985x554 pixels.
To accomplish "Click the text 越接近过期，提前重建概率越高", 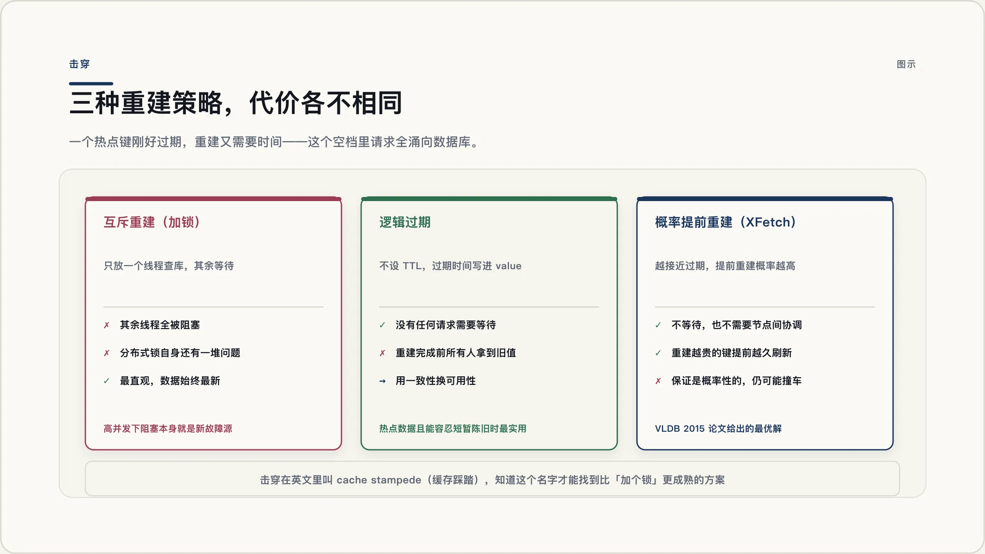I will tap(725, 266).
